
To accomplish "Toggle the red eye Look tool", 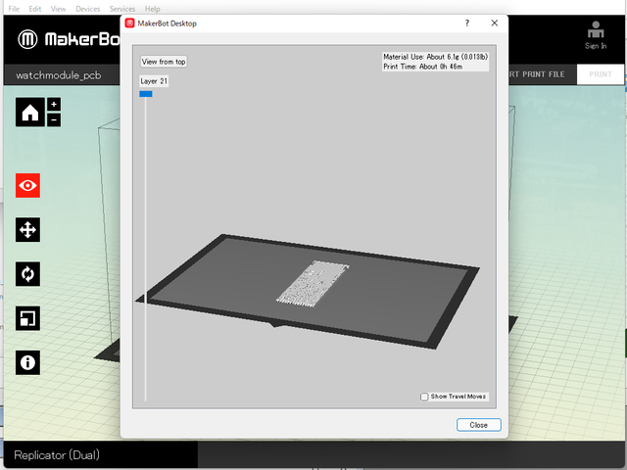I will (x=27, y=185).
